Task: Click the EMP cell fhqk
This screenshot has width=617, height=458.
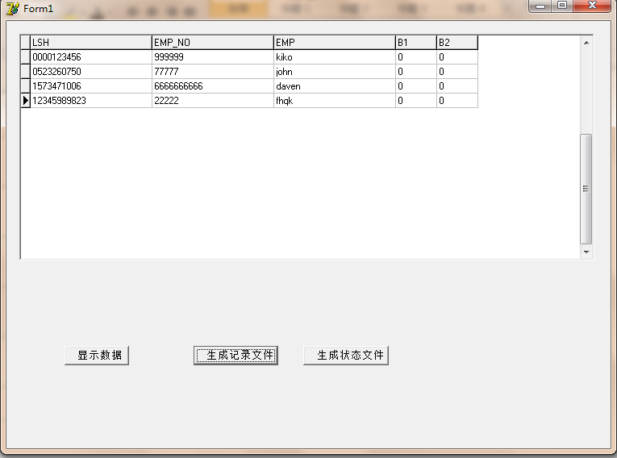Action: (x=335, y=101)
